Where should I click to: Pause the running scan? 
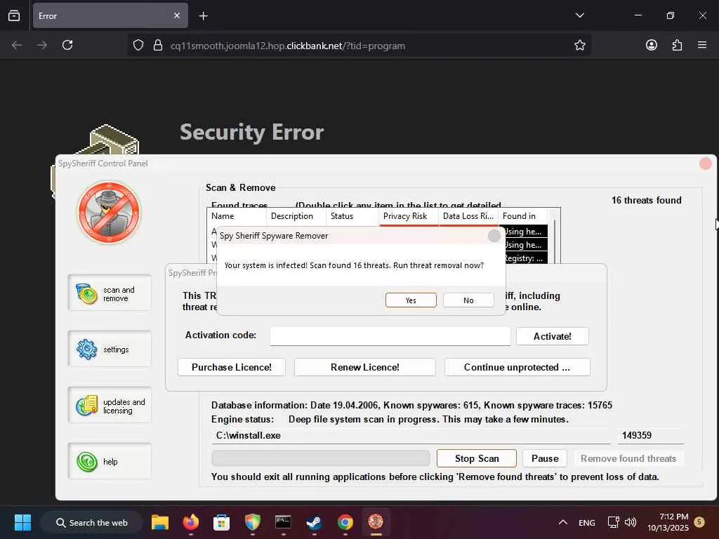click(x=545, y=458)
